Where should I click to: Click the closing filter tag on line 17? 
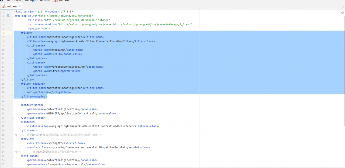27,80
